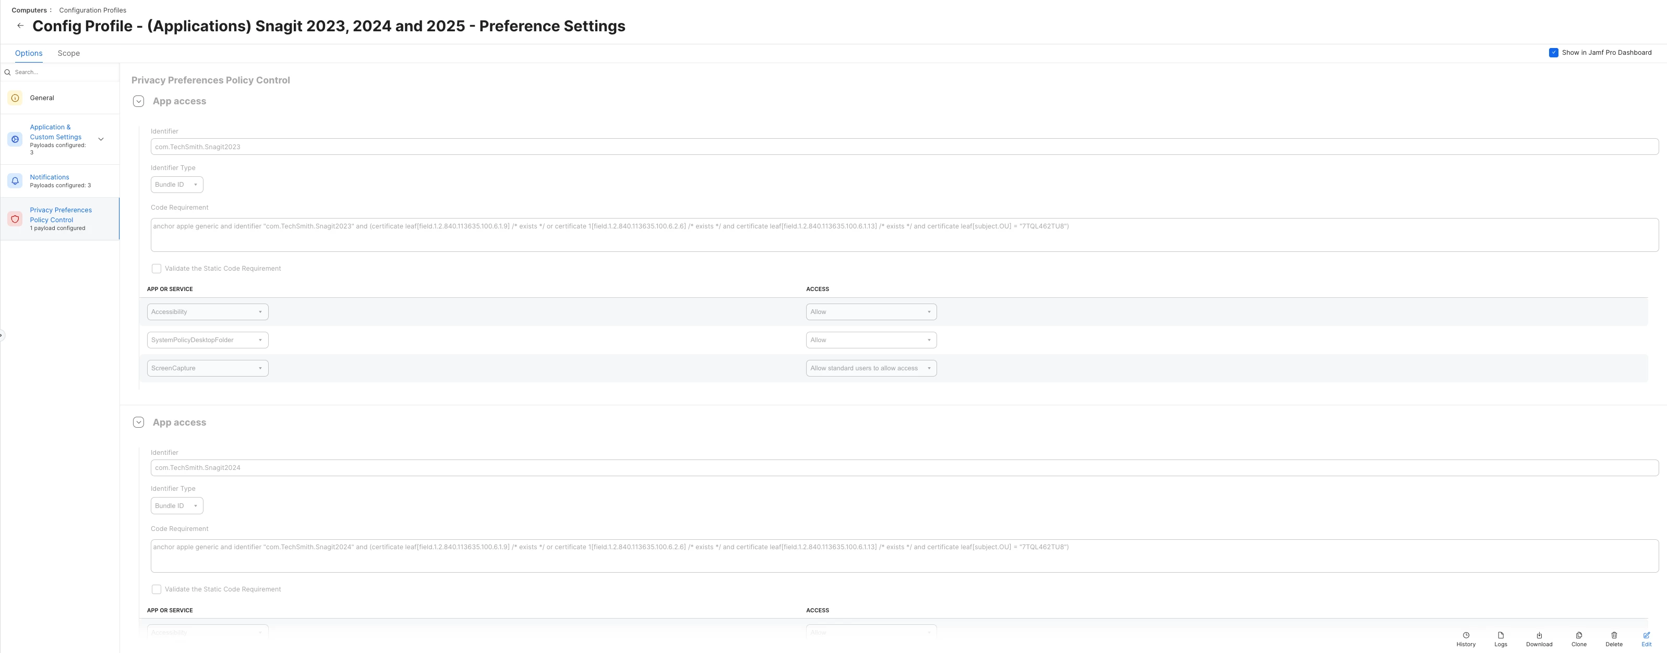
Task: Edit the configuration profile
Action: [1646, 639]
